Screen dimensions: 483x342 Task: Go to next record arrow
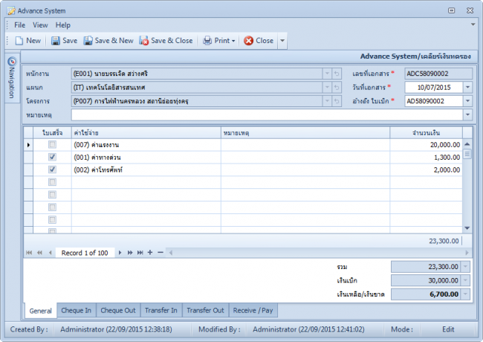[x=120, y=253]
